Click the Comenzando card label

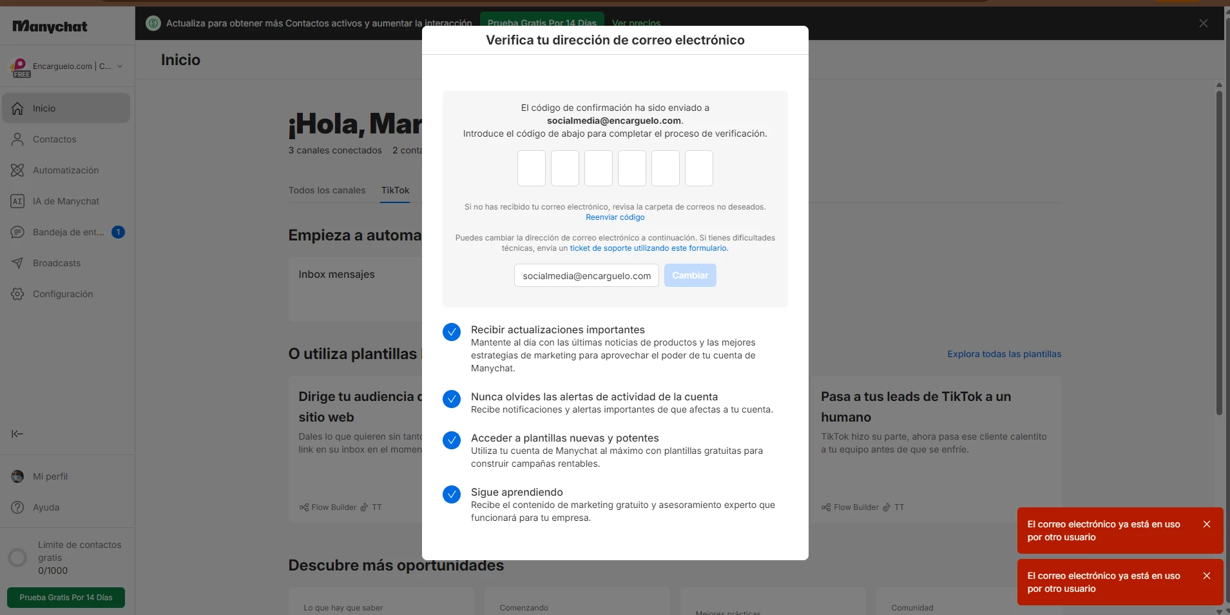point(524,608)
